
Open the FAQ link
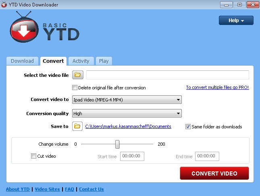69,189
